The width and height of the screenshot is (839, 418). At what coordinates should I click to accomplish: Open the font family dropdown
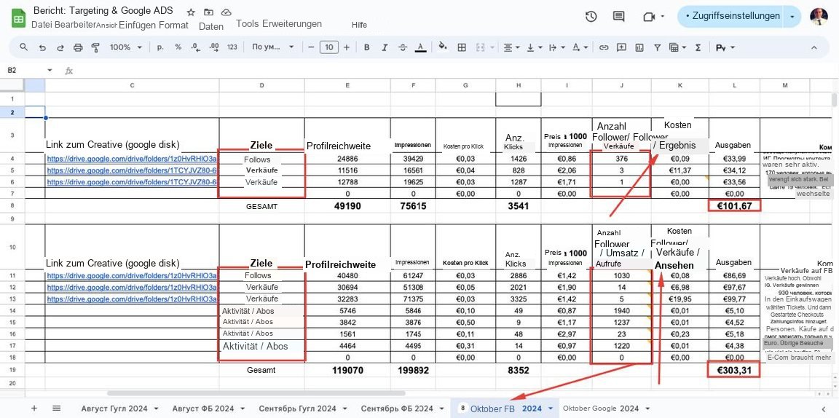tap(273, 47)
